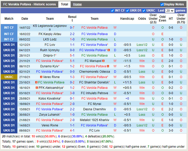The image size is (188, 151).
Task: Click the 0-6 half-time score
Action: (171, 28)
